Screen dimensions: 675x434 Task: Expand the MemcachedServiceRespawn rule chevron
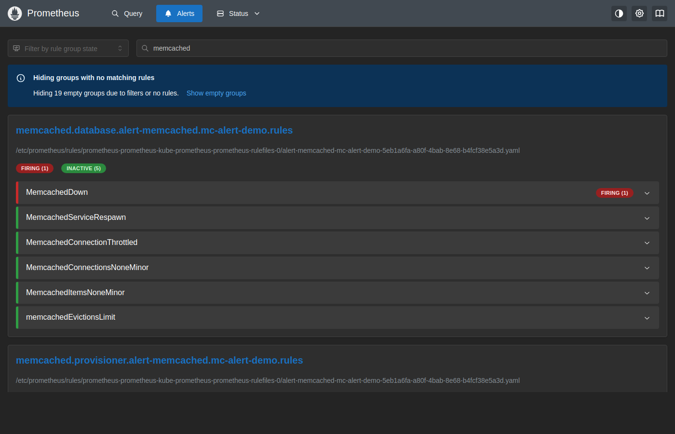(x=647, y=218)
